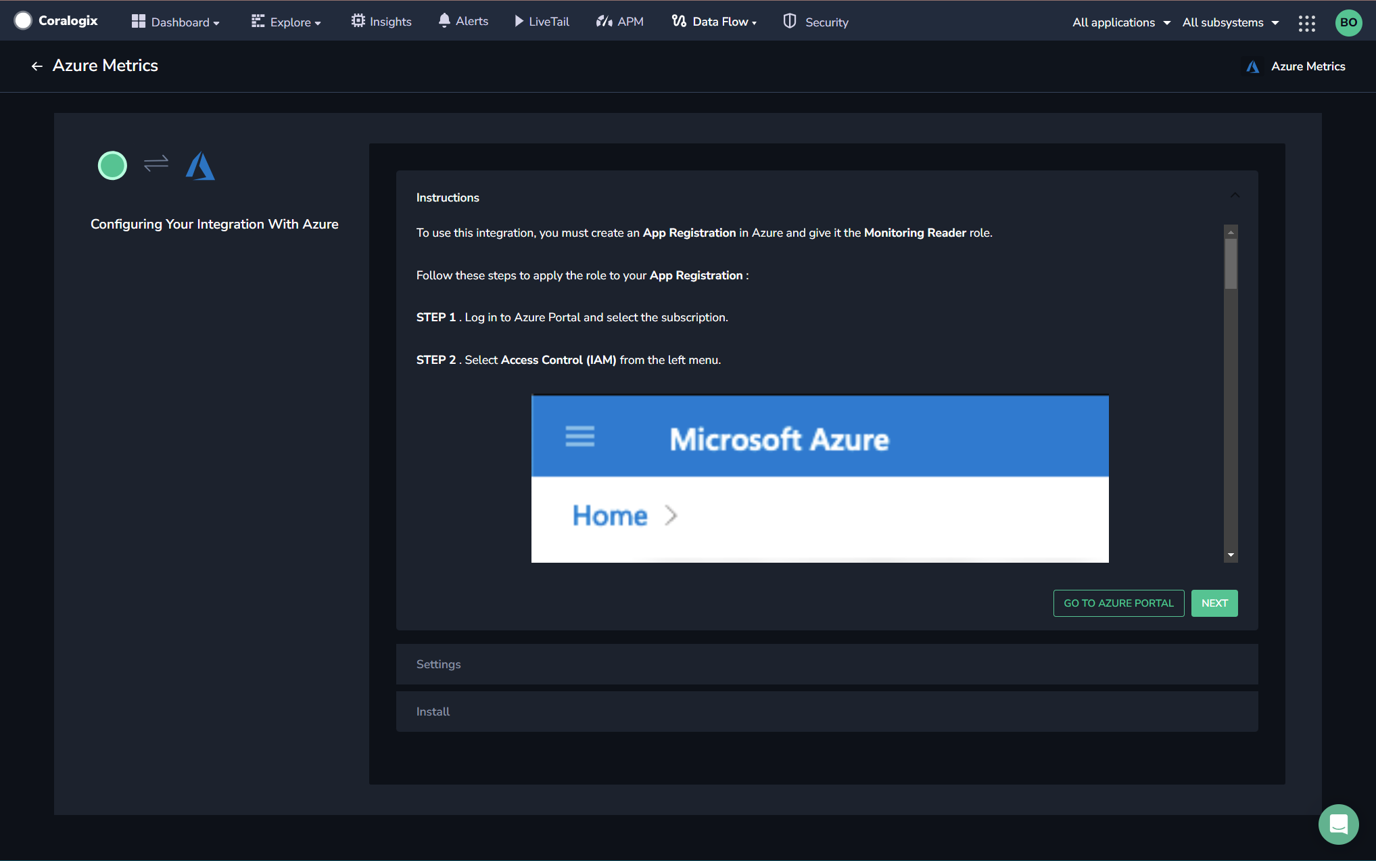Expand the All subsystems filter
This screenshot has height=861, width=1376.
pyautogui.click(x=1230, y=22)
